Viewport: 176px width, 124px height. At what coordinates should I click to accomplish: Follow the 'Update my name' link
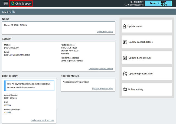pyautogui.click(x=105, y=32)
